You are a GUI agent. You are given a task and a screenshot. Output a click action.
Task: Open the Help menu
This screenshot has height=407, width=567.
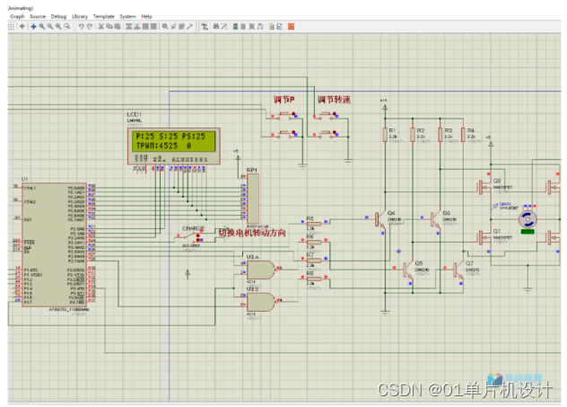point(146,16)
